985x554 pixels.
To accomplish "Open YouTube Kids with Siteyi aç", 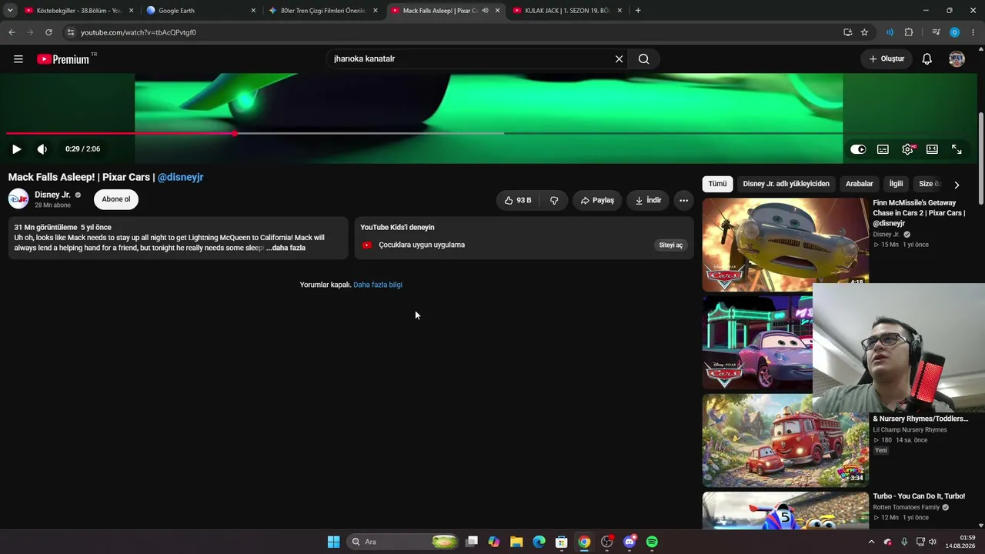I will (x=671, y=245).
